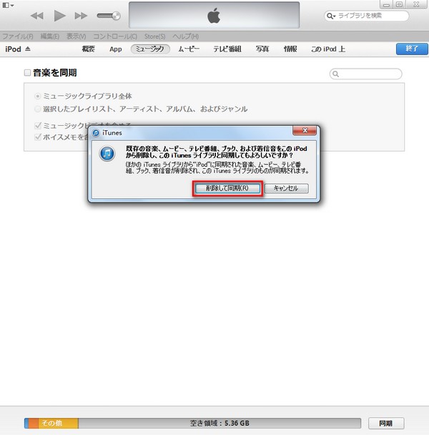The width and height of the screenshot is (429, 435).
Task: Toggle the 音楽を同期 checkbox
Action: (x=27, y=73)
